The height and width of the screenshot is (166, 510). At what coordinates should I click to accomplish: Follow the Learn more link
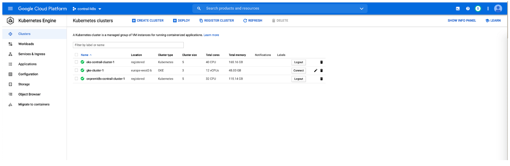211,35
